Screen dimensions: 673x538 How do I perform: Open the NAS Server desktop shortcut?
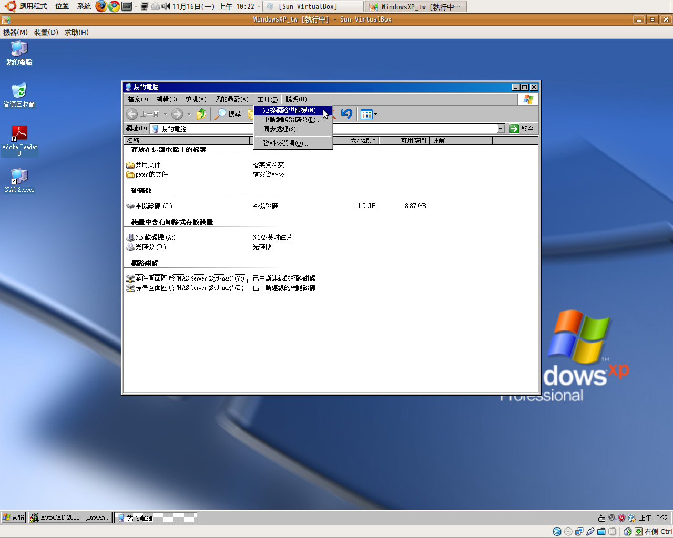point(19,180)
